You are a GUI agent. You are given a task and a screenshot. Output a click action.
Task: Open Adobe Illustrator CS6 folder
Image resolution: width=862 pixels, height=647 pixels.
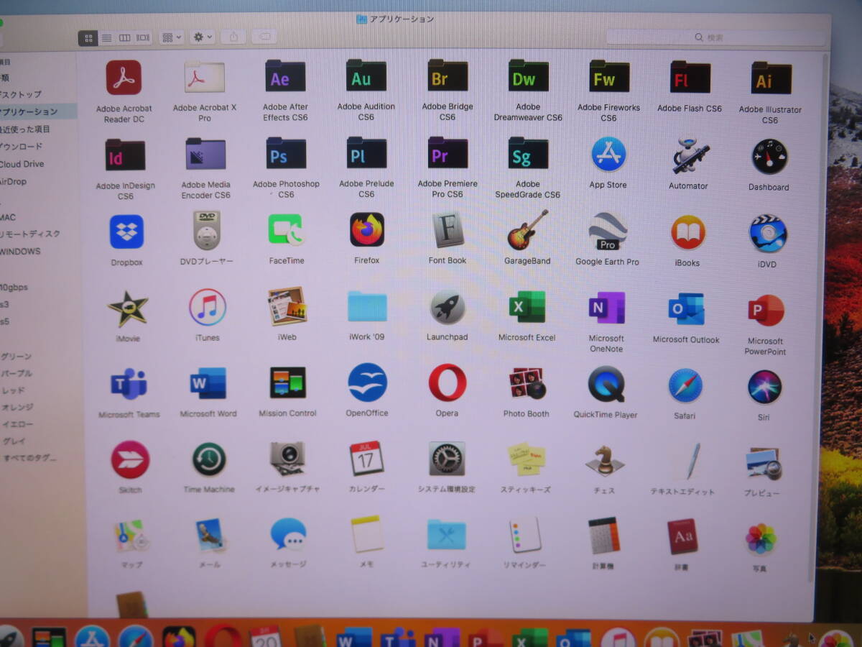tap(771, 78)
